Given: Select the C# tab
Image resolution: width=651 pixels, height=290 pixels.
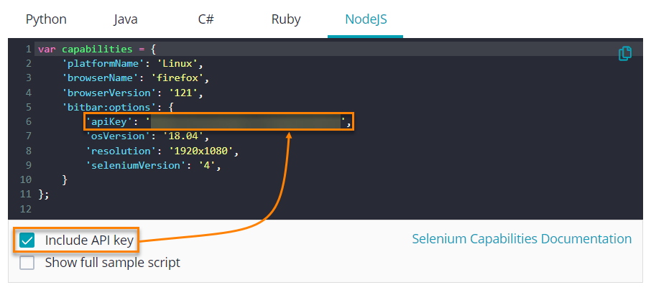Looking at the screenshot, I should pos(206,19).
